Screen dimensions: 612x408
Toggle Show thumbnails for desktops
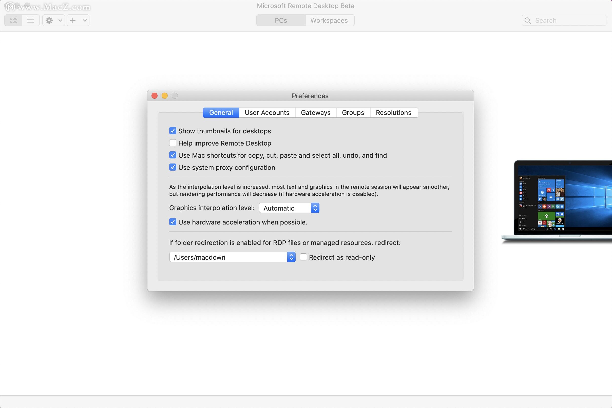(172, 131)
